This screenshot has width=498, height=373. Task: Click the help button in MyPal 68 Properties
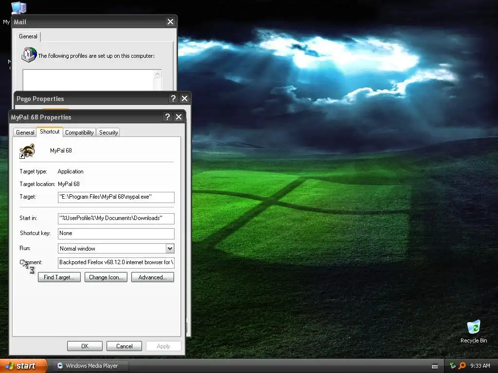pyautogui.click(x=167, y=117)
